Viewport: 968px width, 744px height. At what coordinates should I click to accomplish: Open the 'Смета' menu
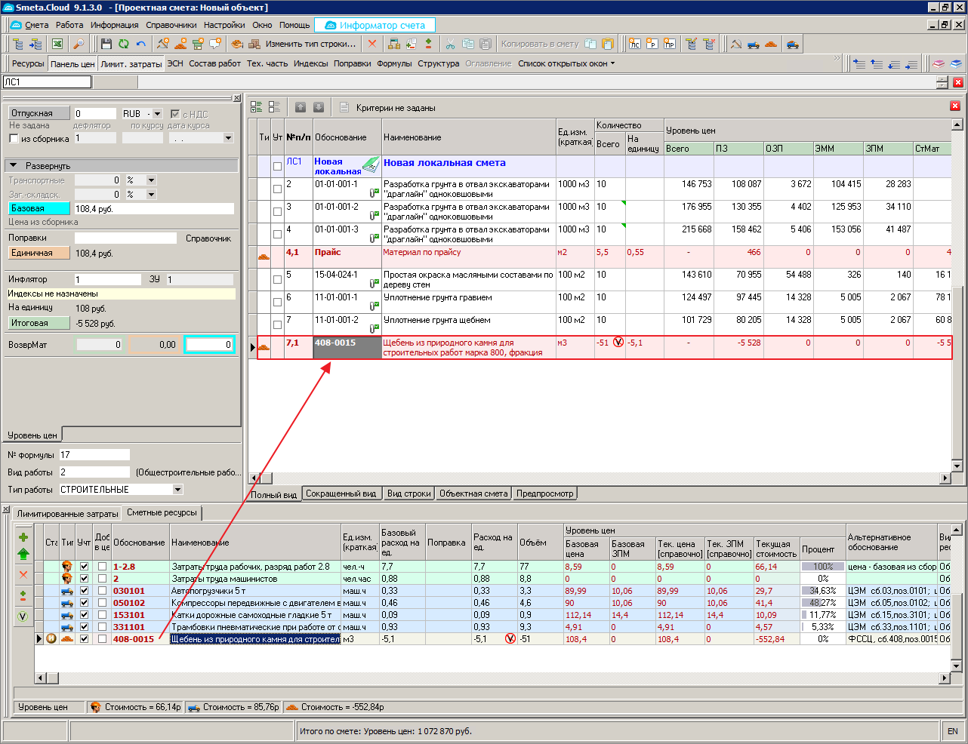point(36,25)
